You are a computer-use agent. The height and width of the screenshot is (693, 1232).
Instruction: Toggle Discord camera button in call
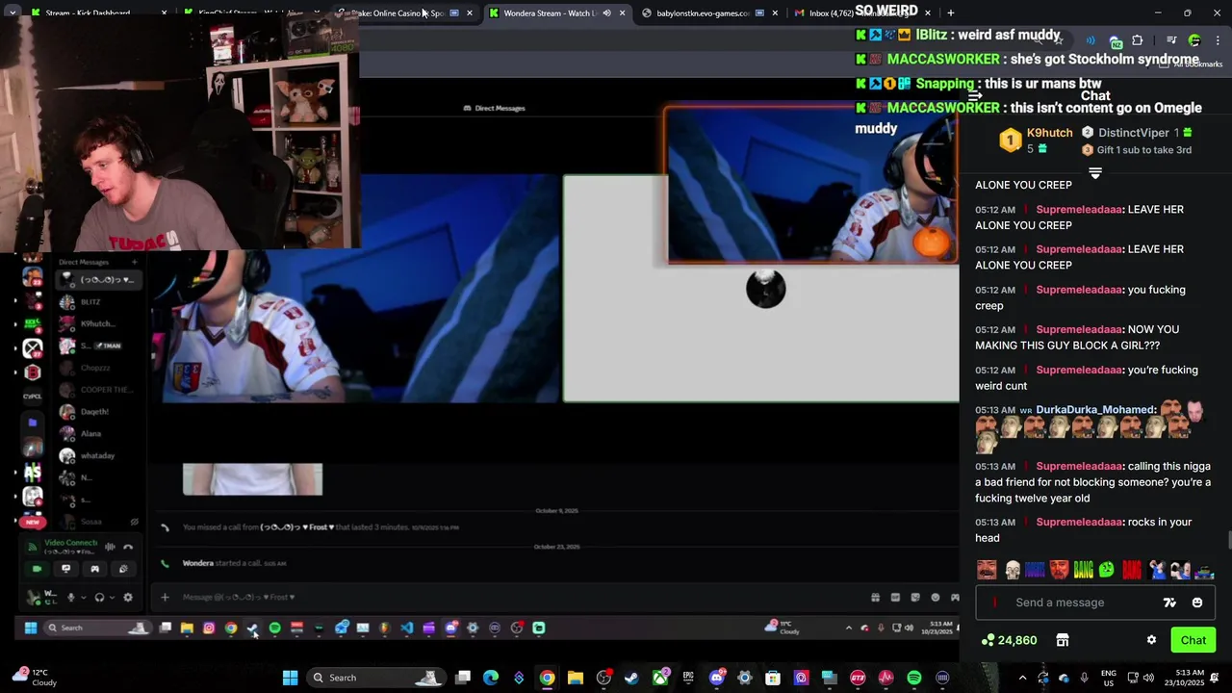pos(38,569)
